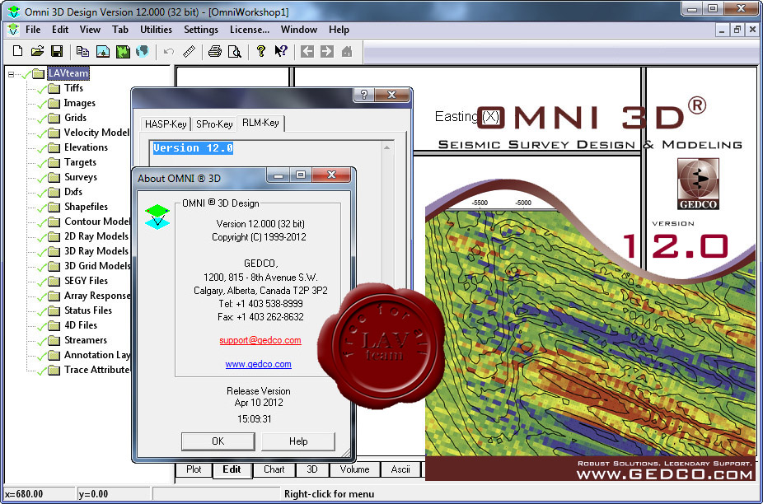Toggle the green check next to Images
The image size is (763, 504).
42,103
